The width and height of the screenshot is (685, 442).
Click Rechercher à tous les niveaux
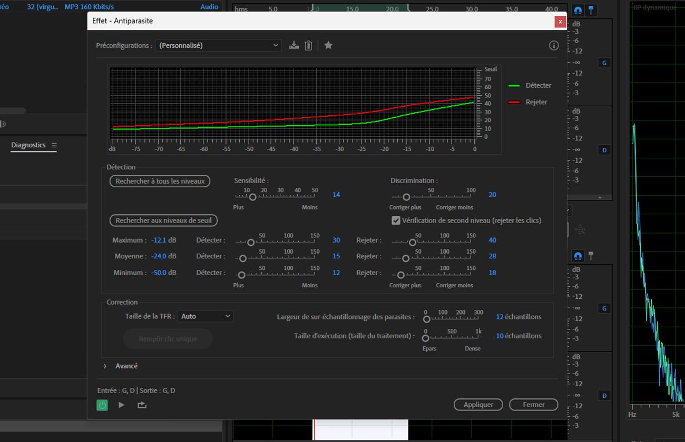click(x=160, y=181)
